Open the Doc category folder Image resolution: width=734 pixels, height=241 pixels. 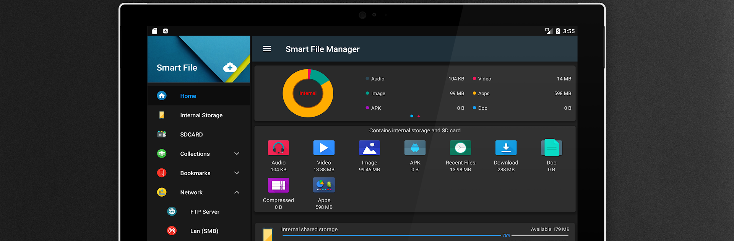click(x=551, y=156)
